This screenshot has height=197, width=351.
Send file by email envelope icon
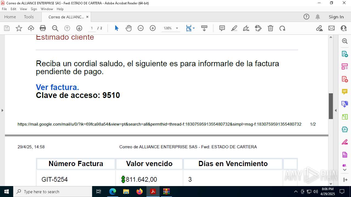(x=332, y=28)
